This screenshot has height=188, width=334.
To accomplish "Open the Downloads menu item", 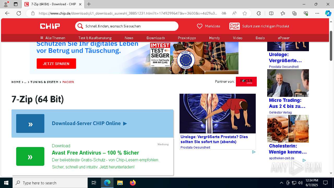I will click(156, 38).
